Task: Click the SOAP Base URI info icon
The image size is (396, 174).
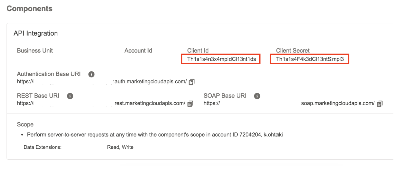Action: 257,96
